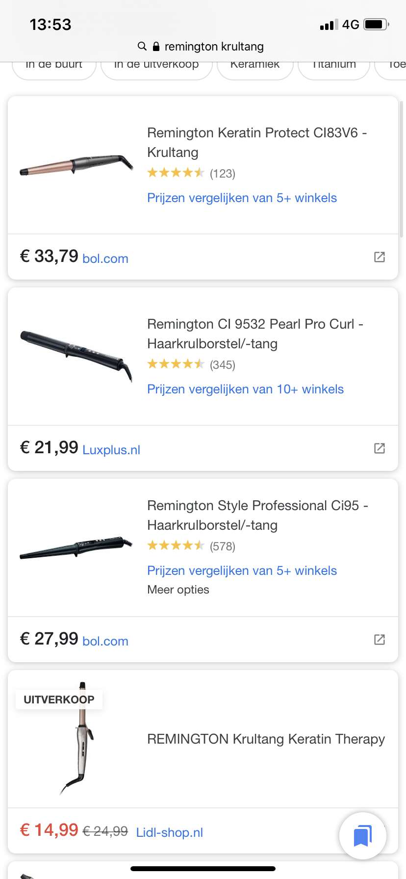
Task: Compare prices from 5+ shops for Keratin Protect
Action: 242,198
